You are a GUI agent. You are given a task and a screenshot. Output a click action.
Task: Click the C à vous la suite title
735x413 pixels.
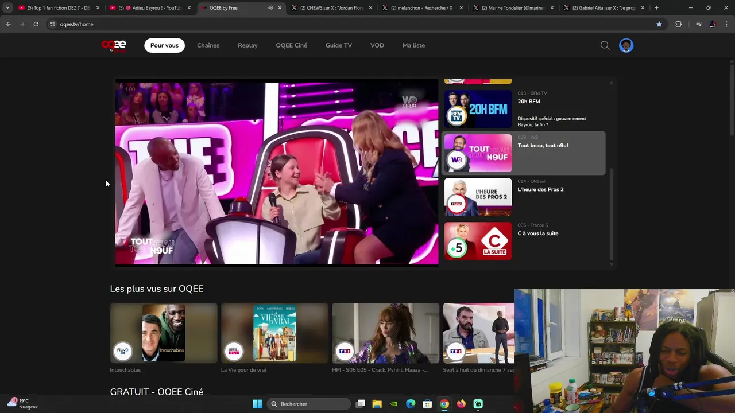[x=538, y=233]
